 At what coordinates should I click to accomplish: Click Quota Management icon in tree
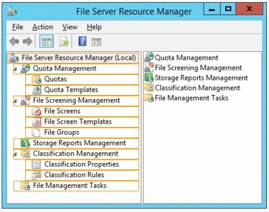click(x=25, y=69)
